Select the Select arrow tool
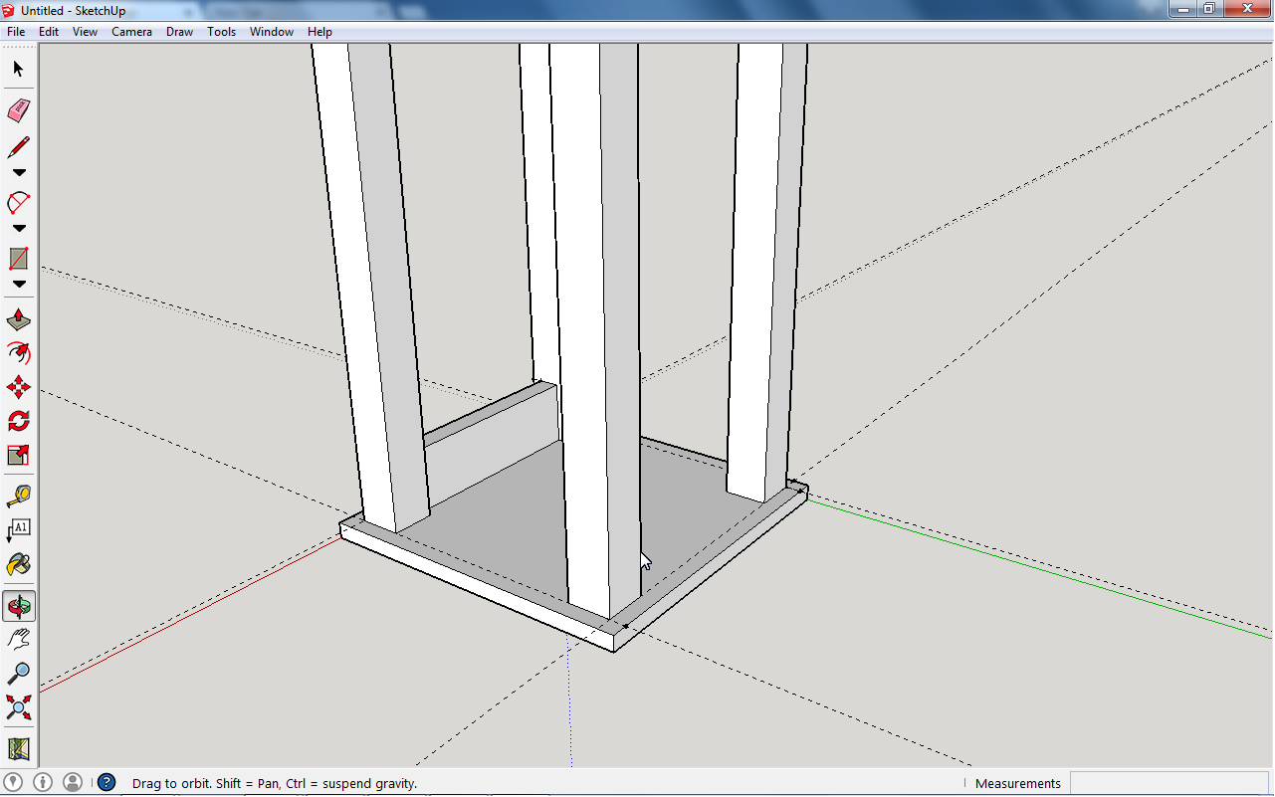 pos(17,69)
